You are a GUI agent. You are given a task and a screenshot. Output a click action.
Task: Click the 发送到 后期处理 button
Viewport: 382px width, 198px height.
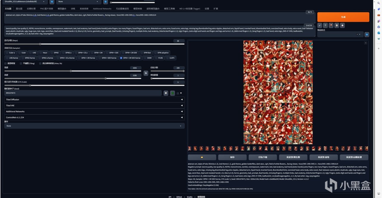pyautogui.click(x=354, y=157)
